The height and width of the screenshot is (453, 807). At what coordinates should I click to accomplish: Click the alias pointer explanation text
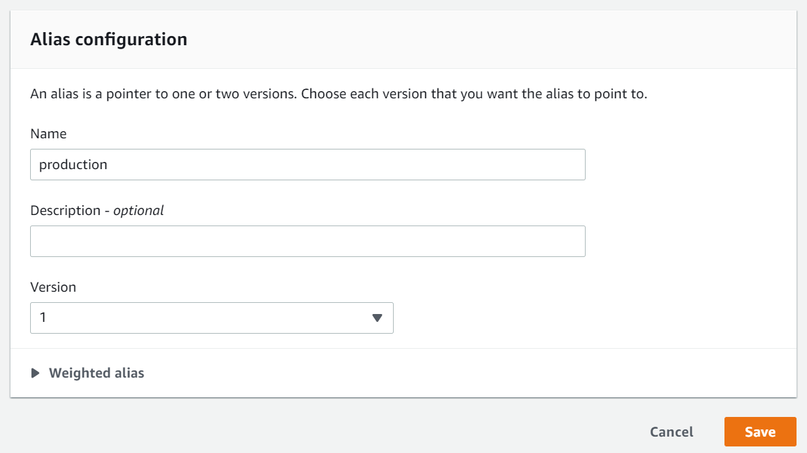(339, 94)
